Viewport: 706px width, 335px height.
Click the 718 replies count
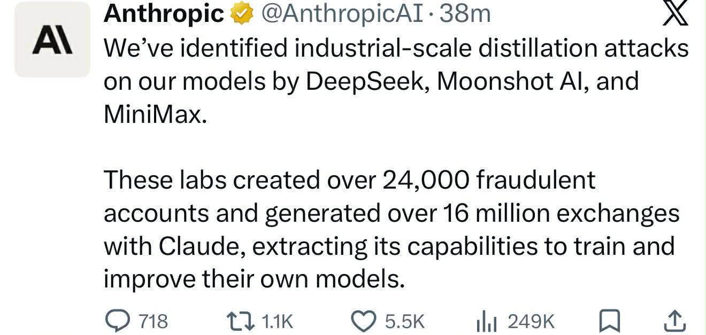click(153, 321)
